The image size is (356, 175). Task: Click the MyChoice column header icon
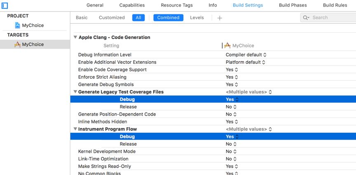pyautogui.click(x=227, y=45)
